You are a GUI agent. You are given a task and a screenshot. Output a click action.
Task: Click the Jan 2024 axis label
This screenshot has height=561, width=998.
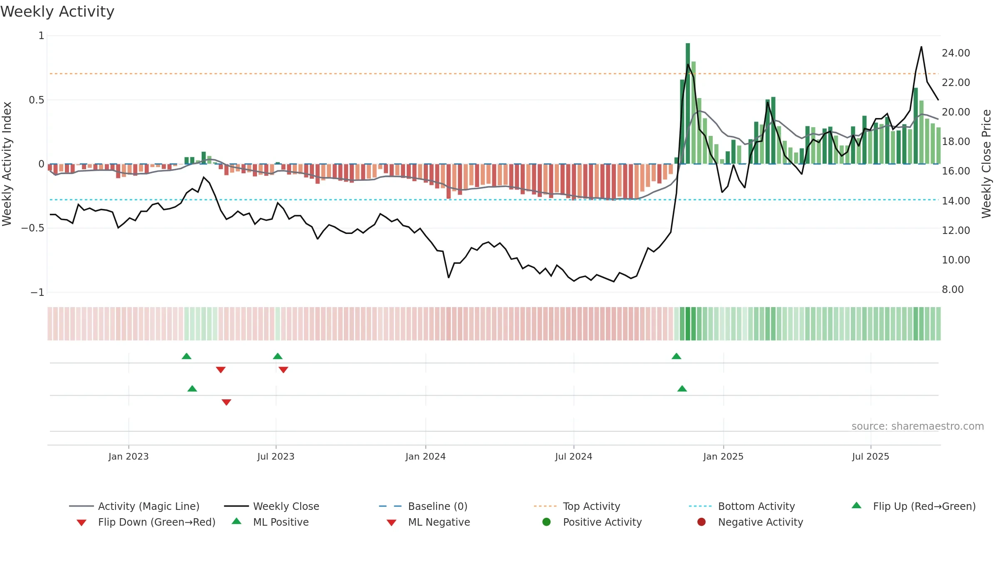click(x=425, y=456)
